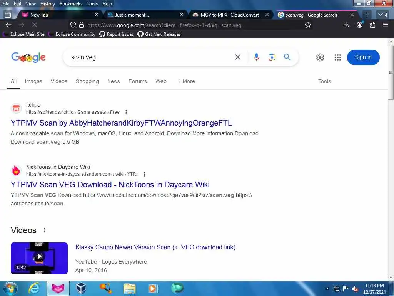Open the Bookmarks menu

(71, 4)
